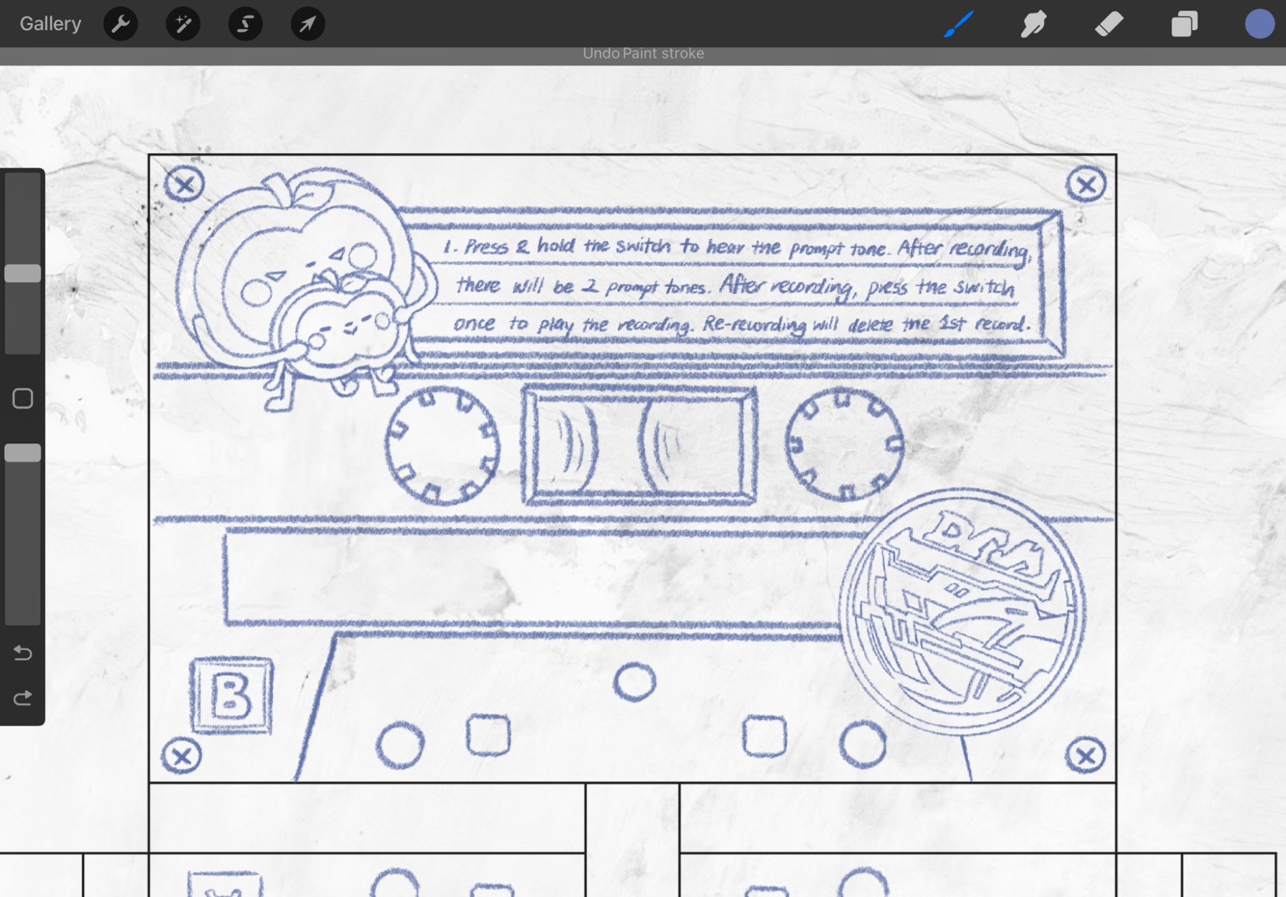
Task: Open the Layers panel
Action: pyautogui.click(x=1184, y=24)
